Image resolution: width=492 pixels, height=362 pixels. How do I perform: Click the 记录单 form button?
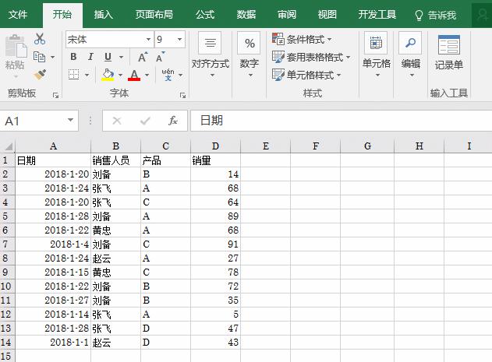448,53
